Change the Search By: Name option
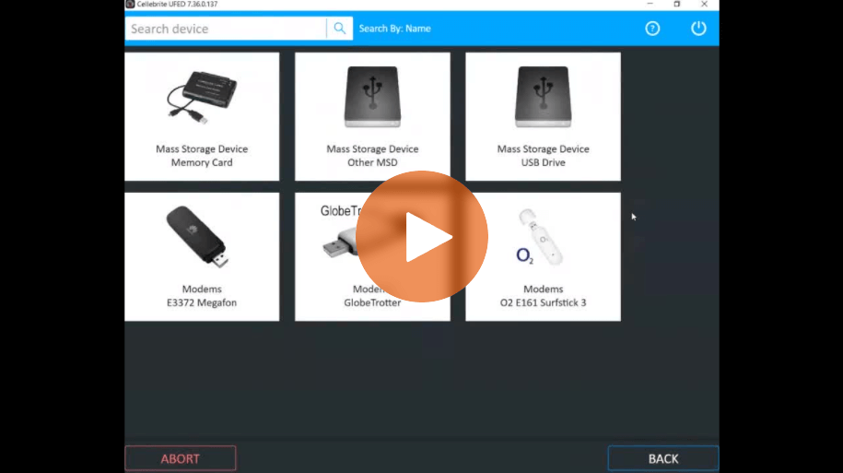 pos(394,29)
